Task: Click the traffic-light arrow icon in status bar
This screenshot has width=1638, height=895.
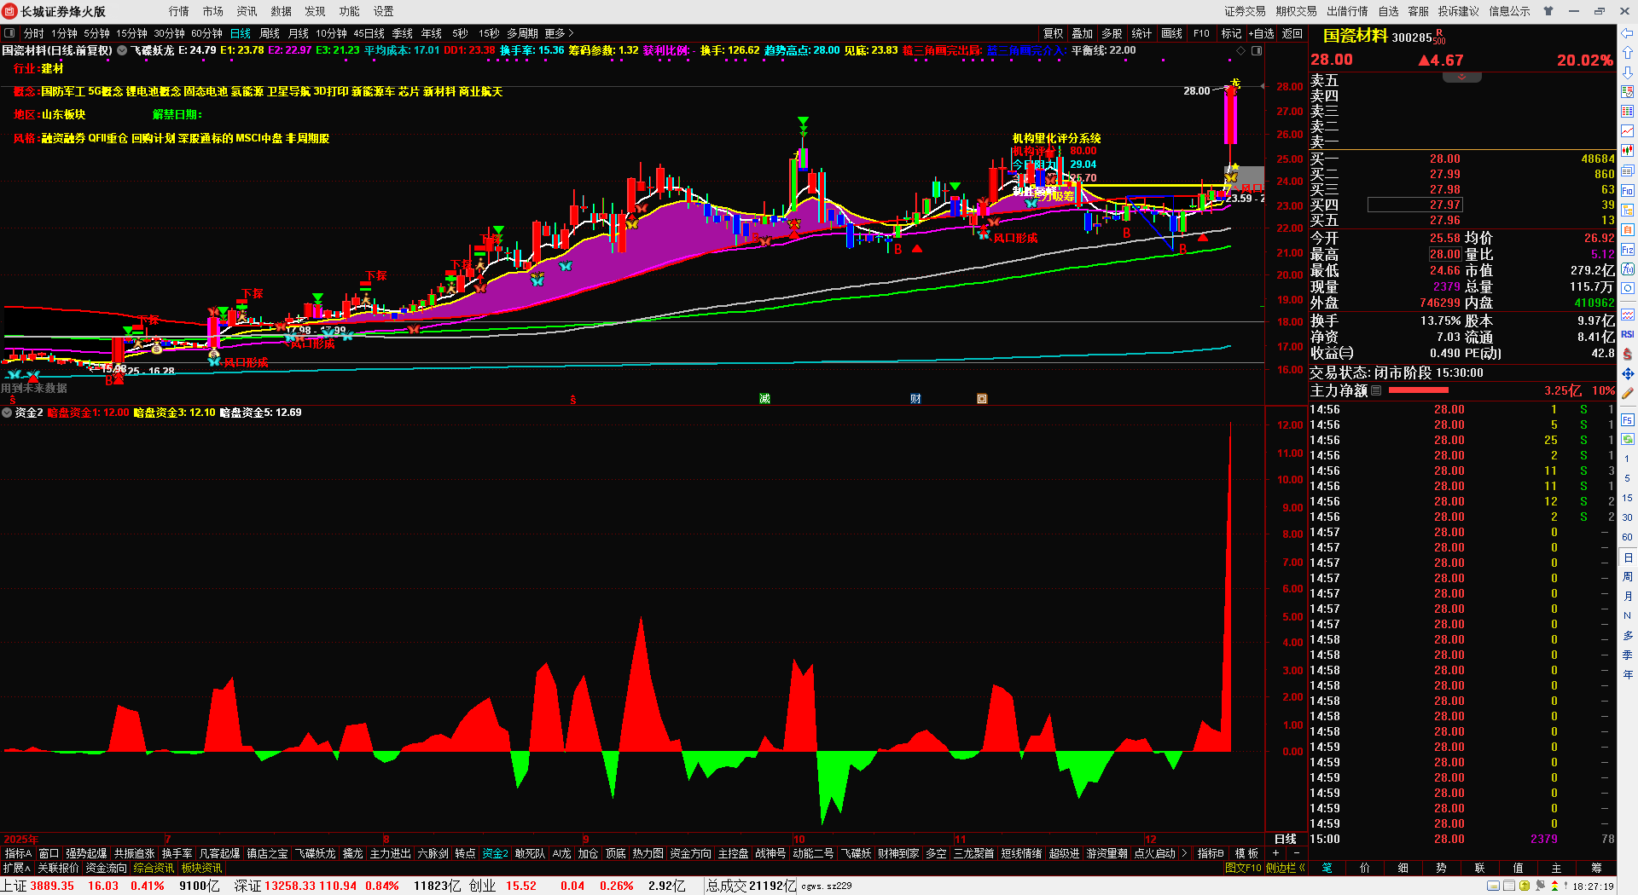Action: (x=1554, y=886)
